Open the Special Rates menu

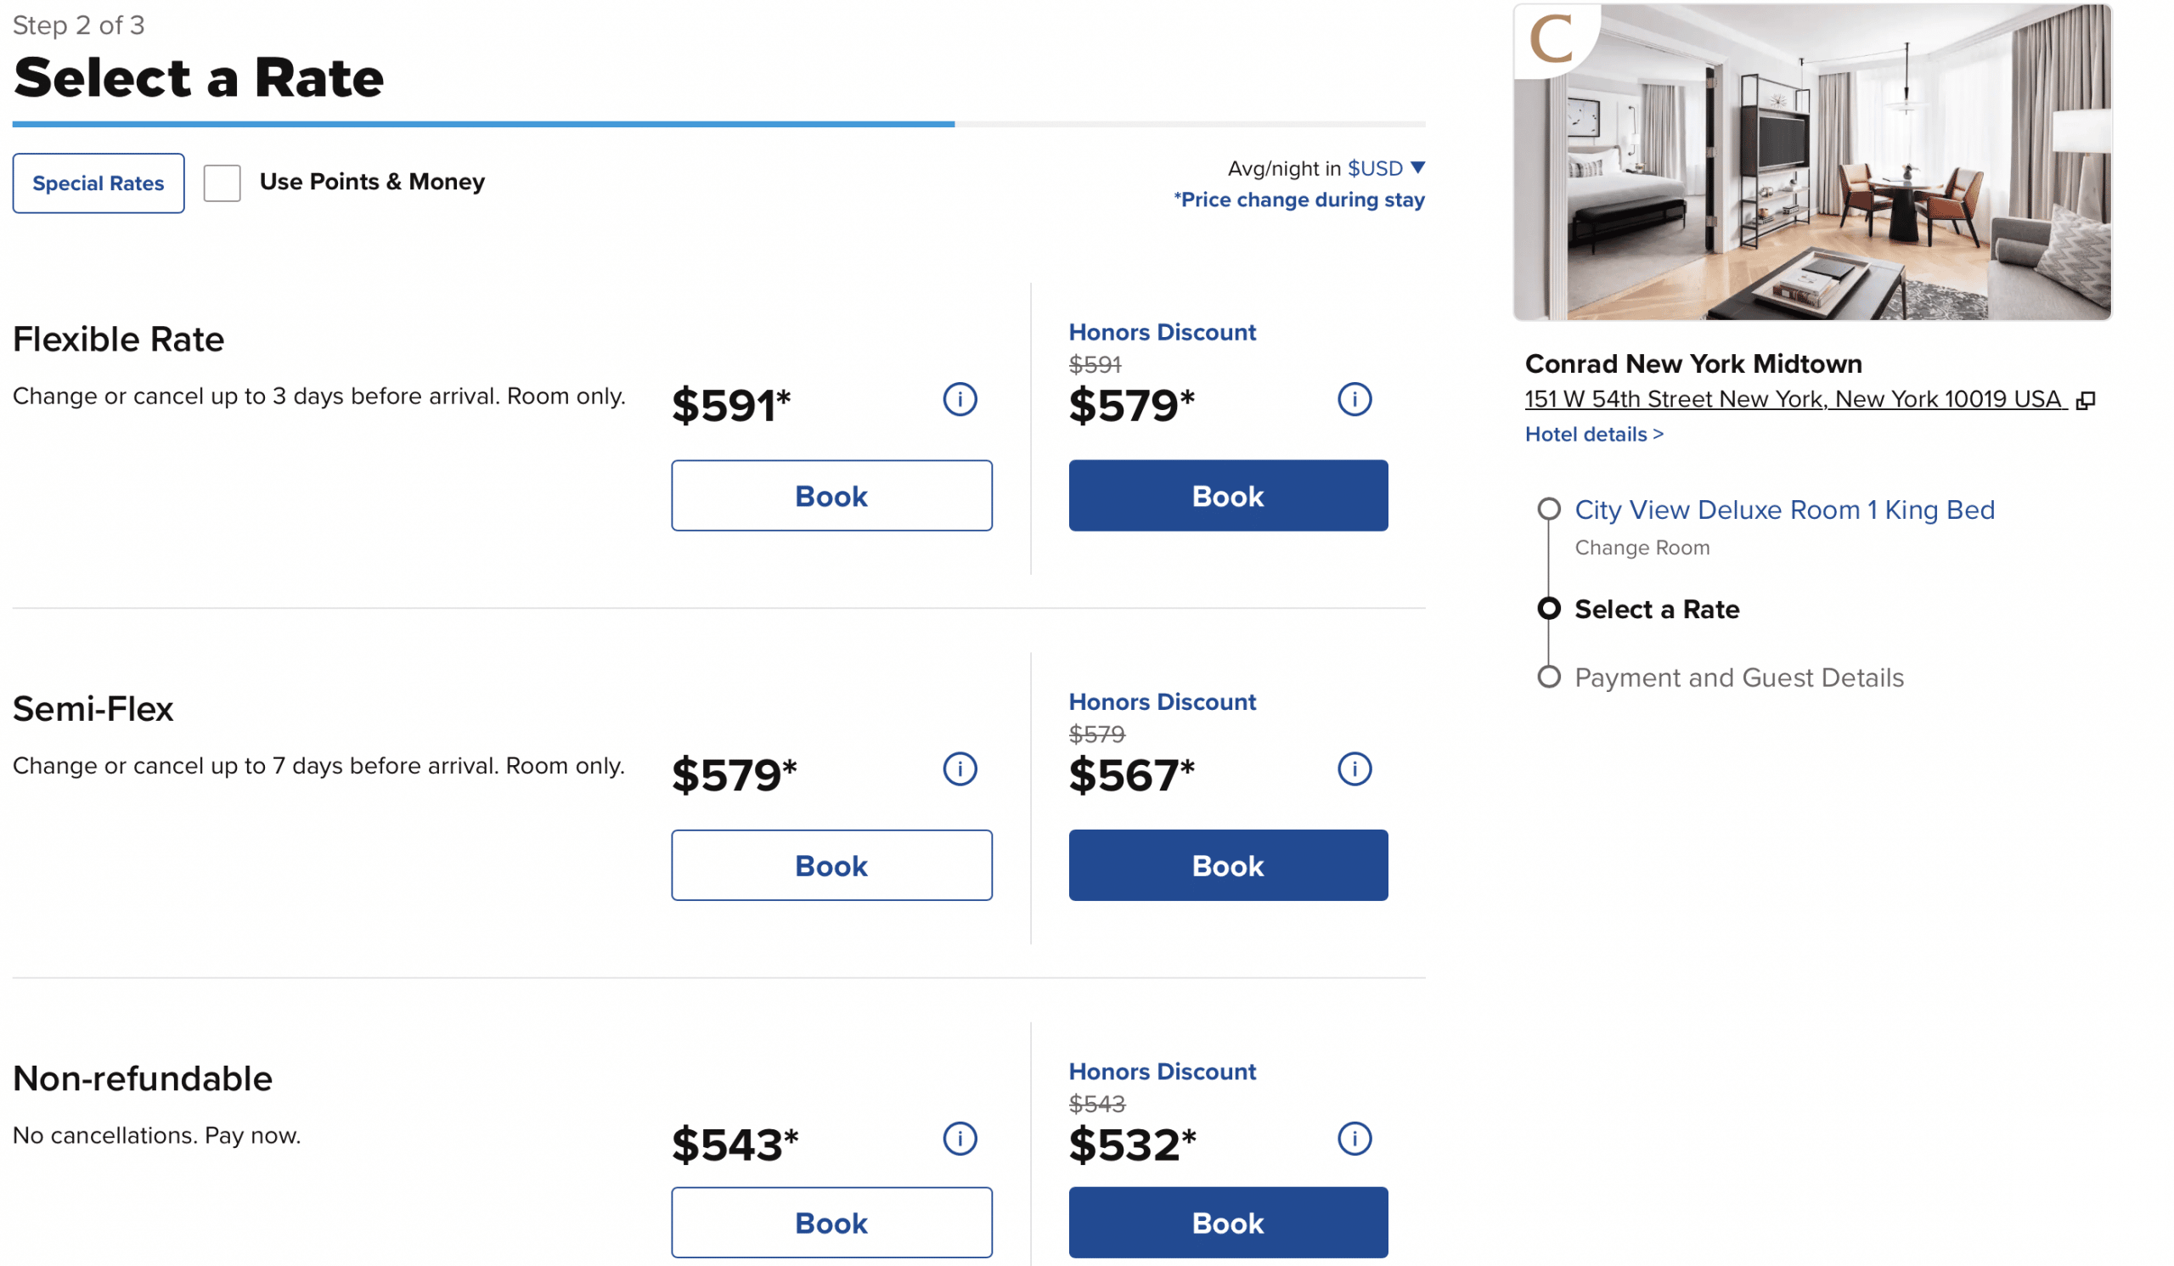(99, 183)
